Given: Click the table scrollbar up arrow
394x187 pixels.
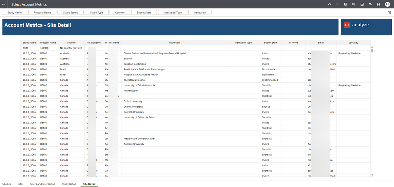Looking at the screenshot, I should tap(372, 48).
